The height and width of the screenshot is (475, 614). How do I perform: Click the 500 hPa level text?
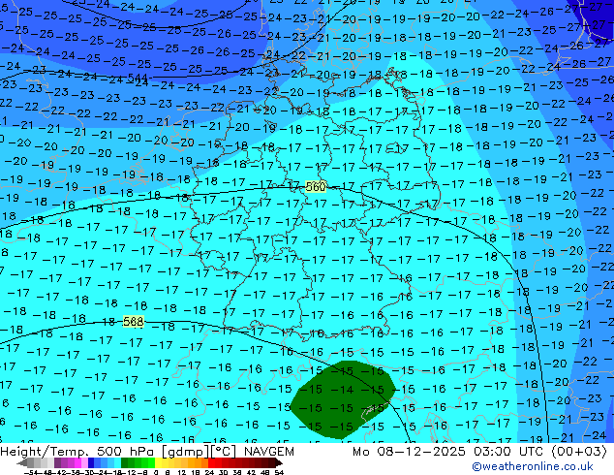(127, 452)
